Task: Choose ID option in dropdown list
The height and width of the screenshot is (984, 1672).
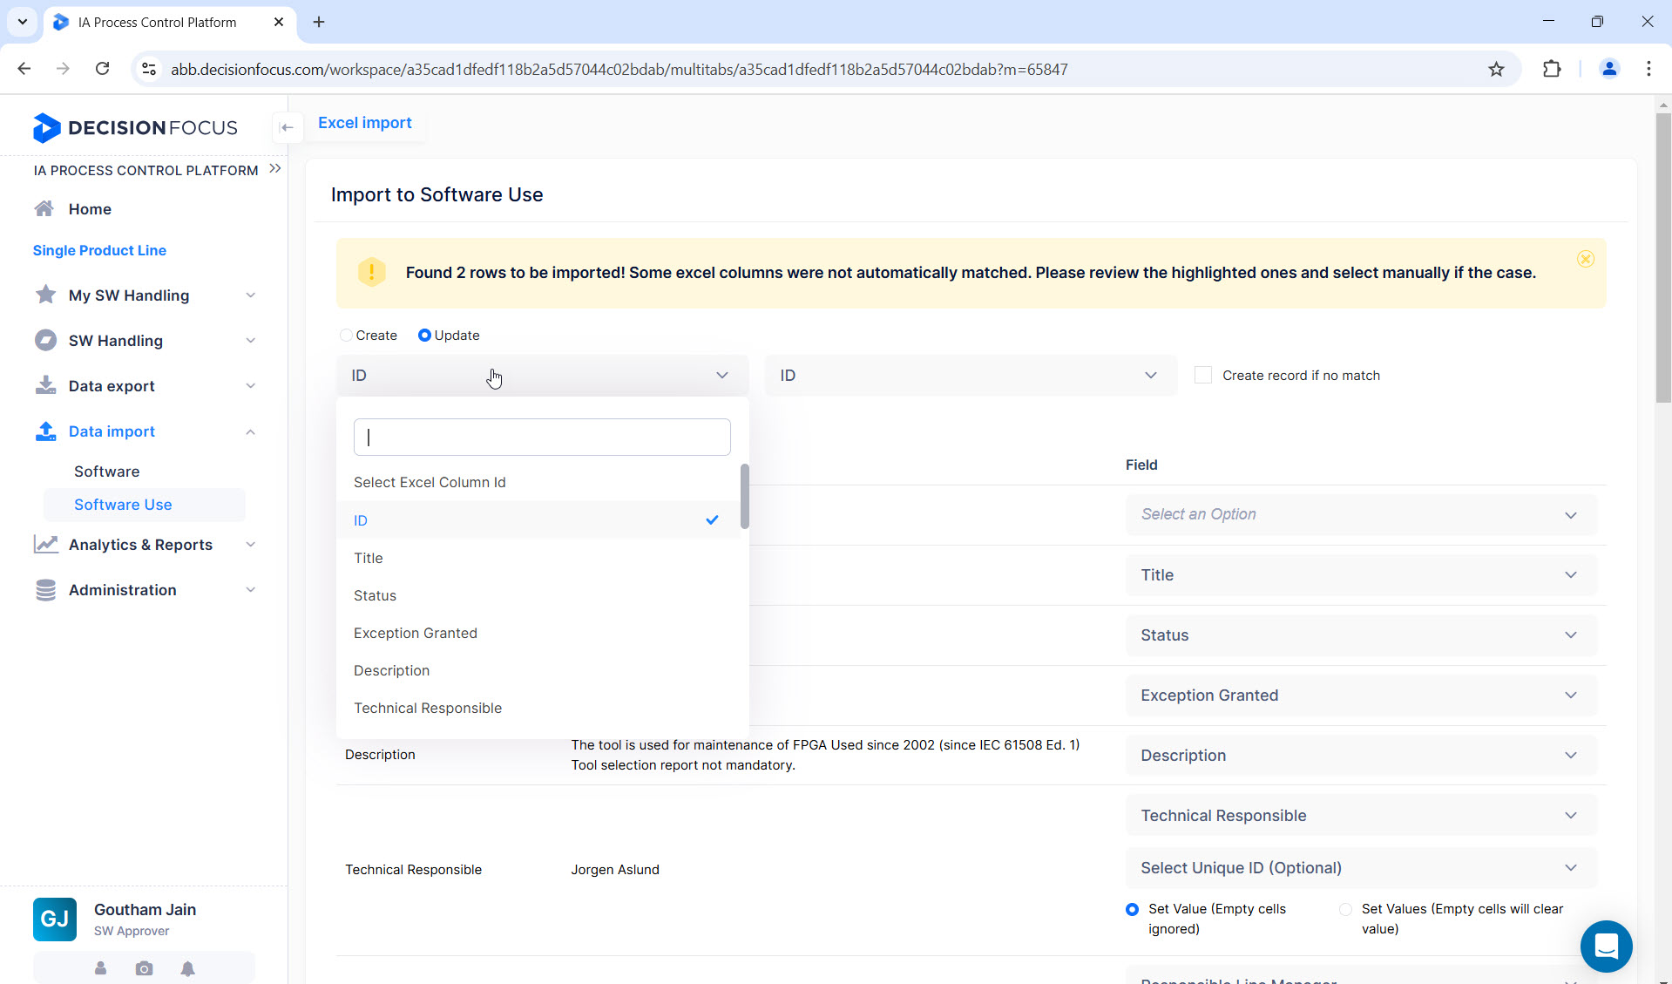Action: pyautogui.click(x=538, y=520)
